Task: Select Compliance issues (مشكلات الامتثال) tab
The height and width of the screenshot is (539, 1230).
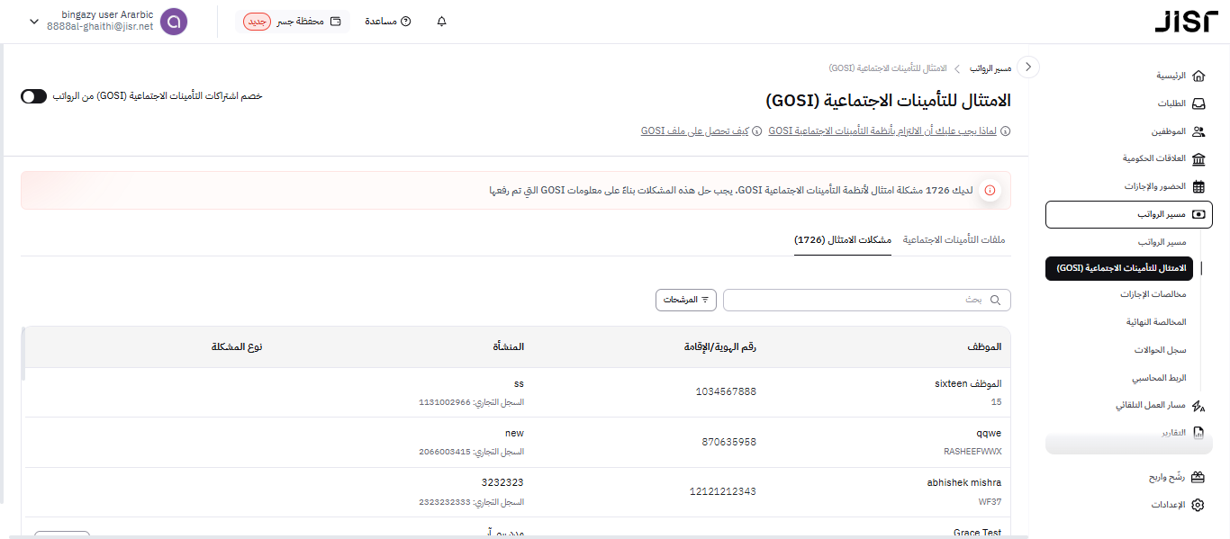Action: 842,240
